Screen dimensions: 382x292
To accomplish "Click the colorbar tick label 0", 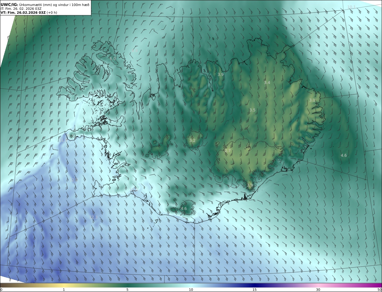I will [x=1, y=290].
